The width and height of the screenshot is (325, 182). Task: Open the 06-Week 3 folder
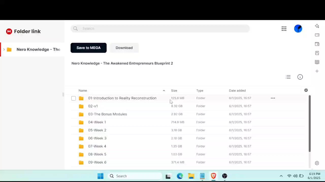click(97, 138)
